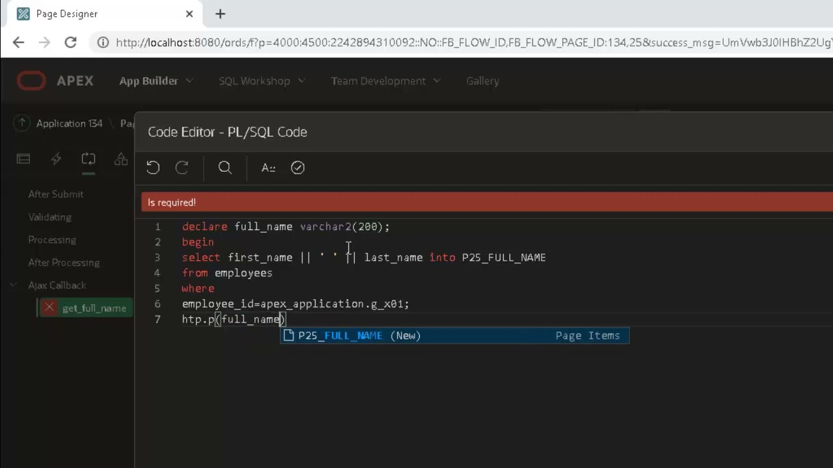
Task: Click P25_FULL_NAME text on line 3
Action: 504,257
